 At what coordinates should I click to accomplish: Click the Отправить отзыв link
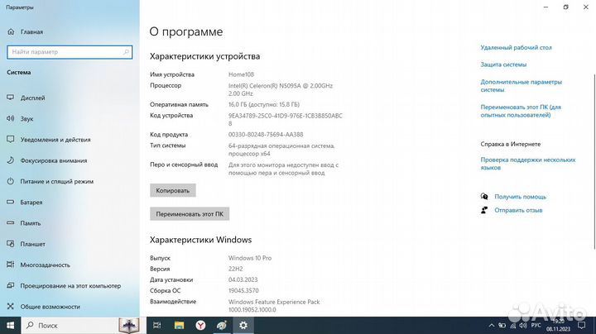[x=518, y=210]
